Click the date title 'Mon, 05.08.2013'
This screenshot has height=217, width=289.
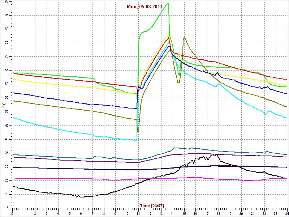pos(144,7)
